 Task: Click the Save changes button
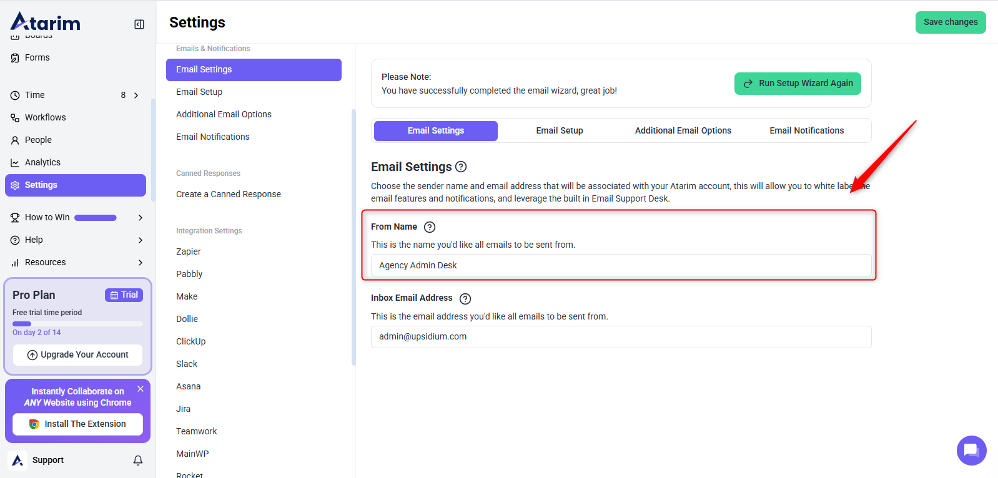click(x=950, y=22)
